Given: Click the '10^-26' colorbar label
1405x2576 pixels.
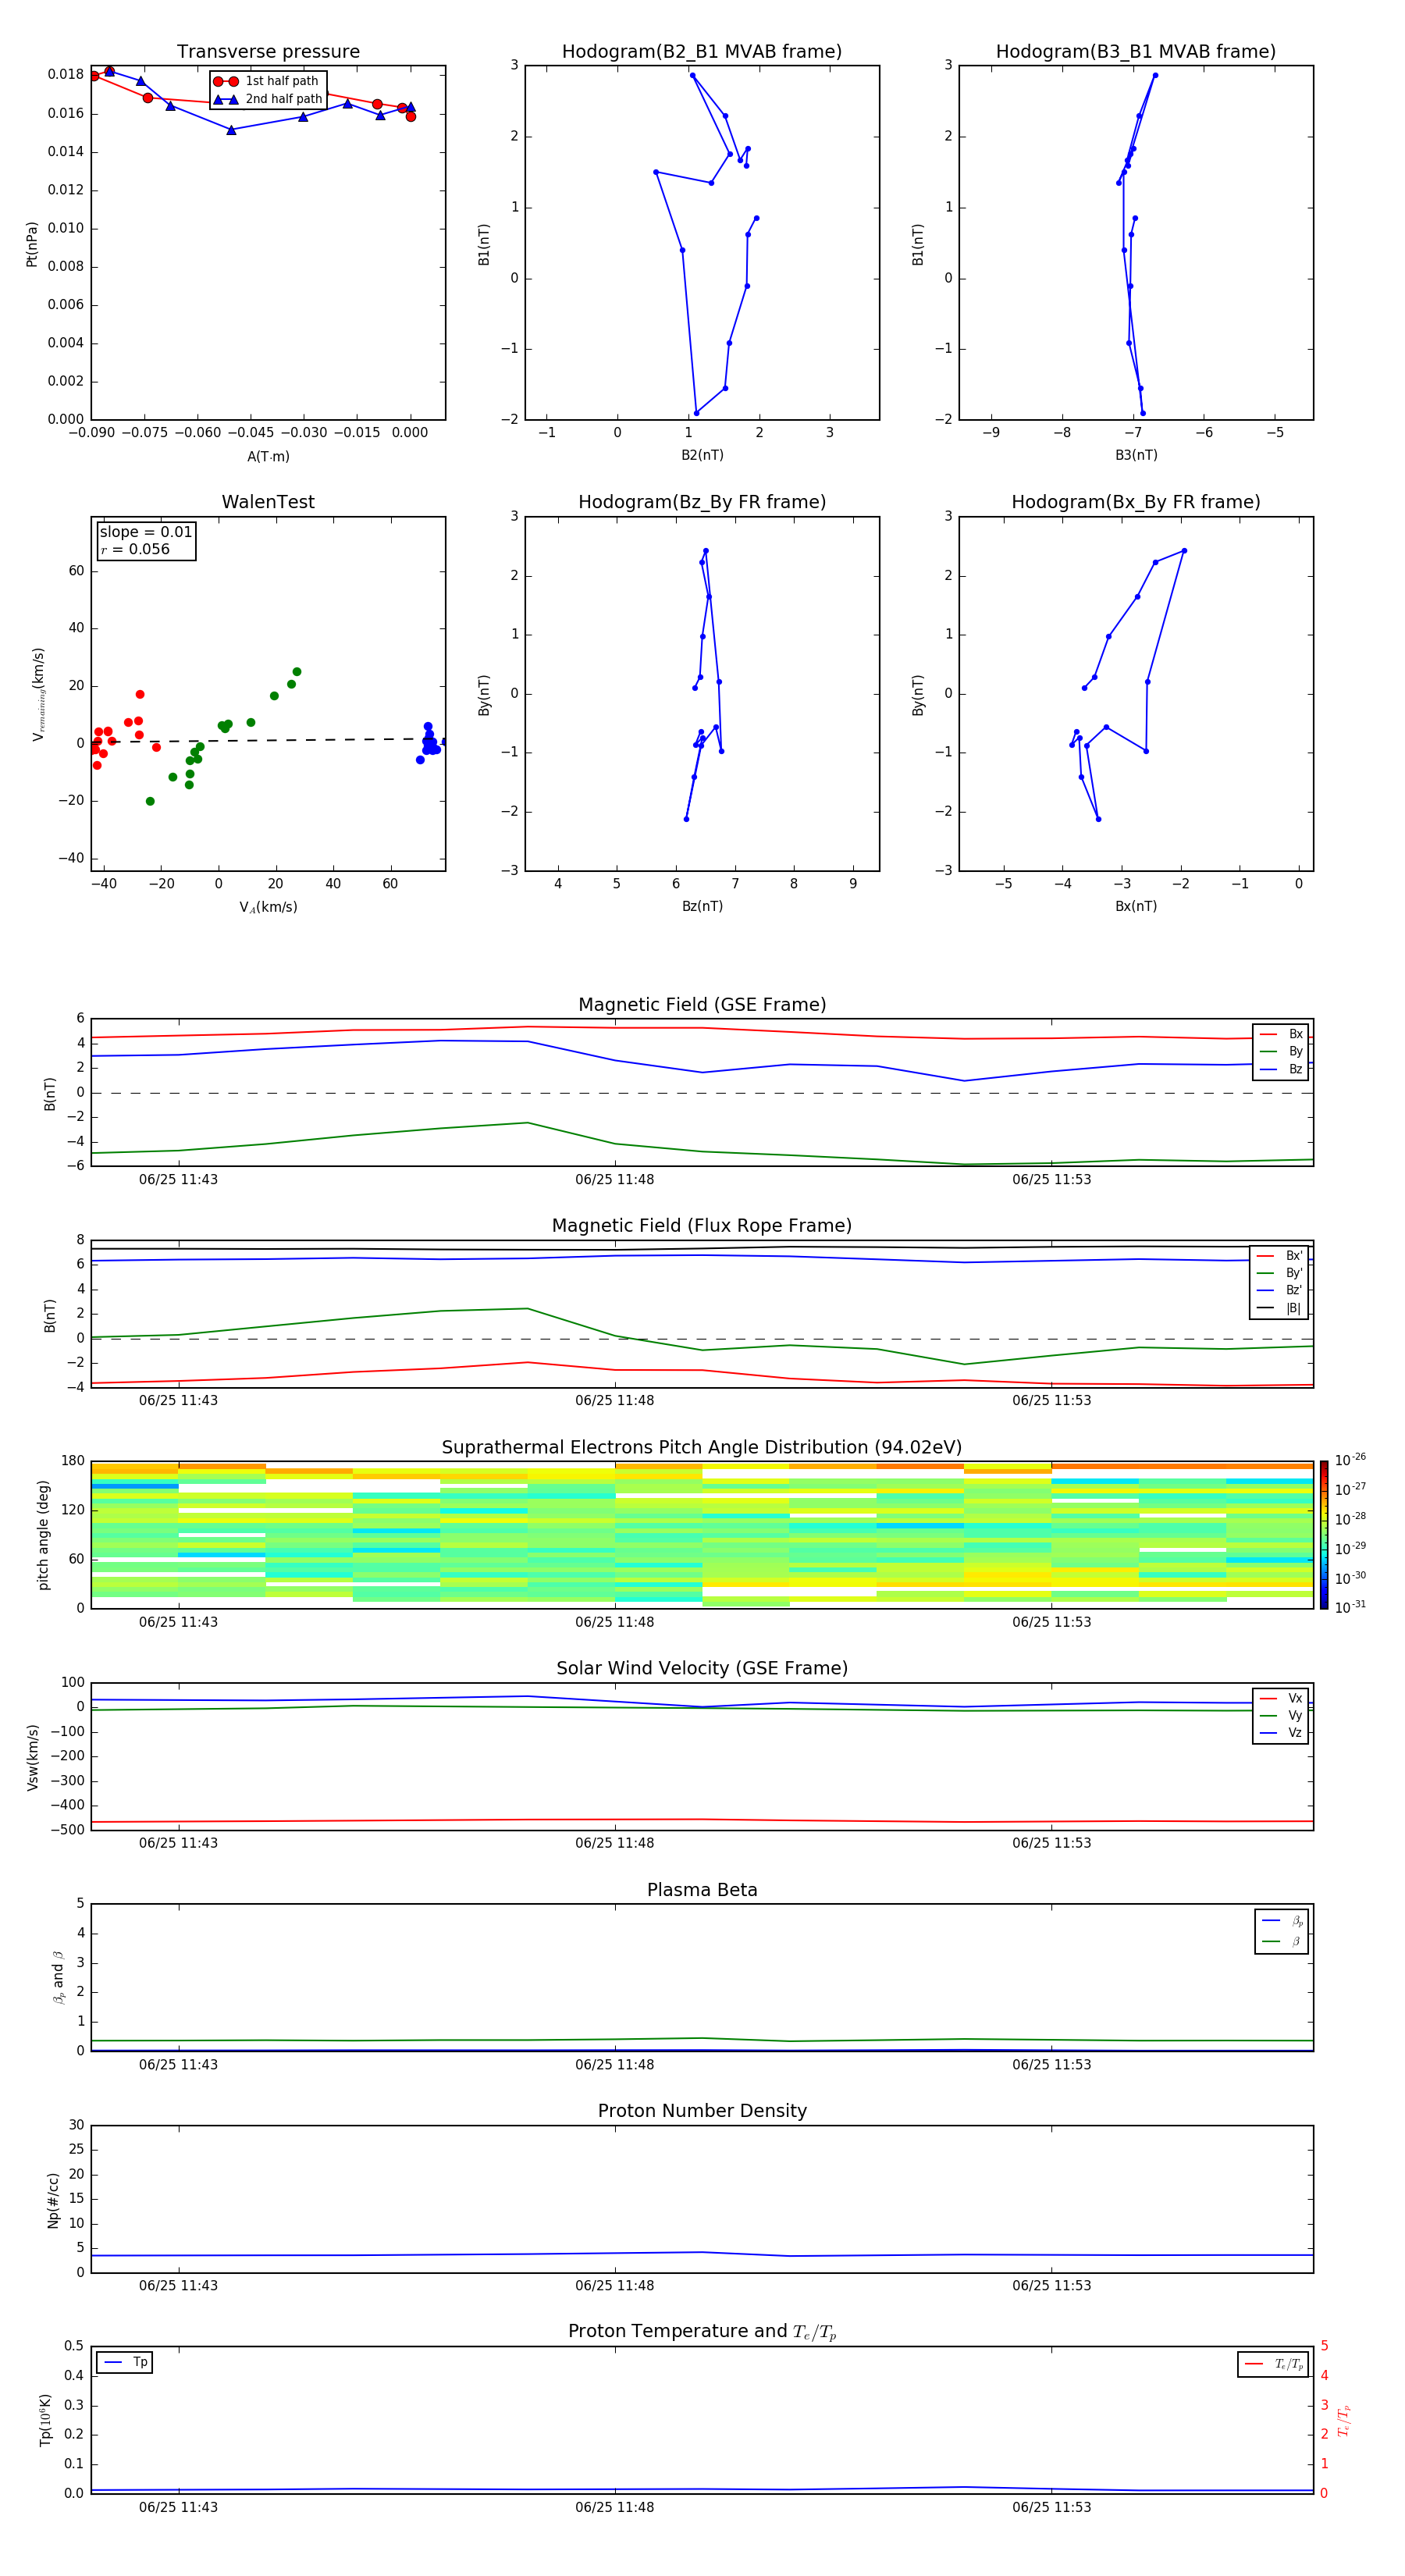Looking at the screenshot, I should [1350, 1460].
